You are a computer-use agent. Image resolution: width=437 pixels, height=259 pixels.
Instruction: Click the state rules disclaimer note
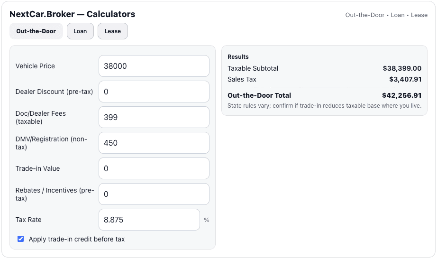(324, 106)
